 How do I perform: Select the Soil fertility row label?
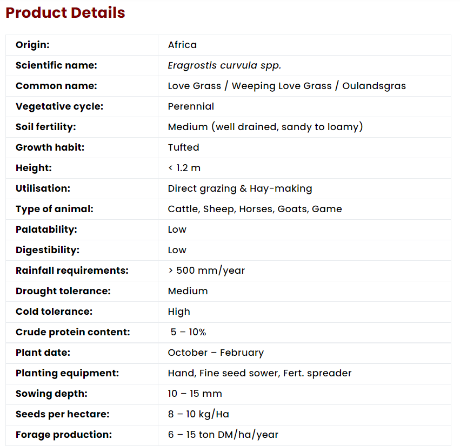click(46, 127)
